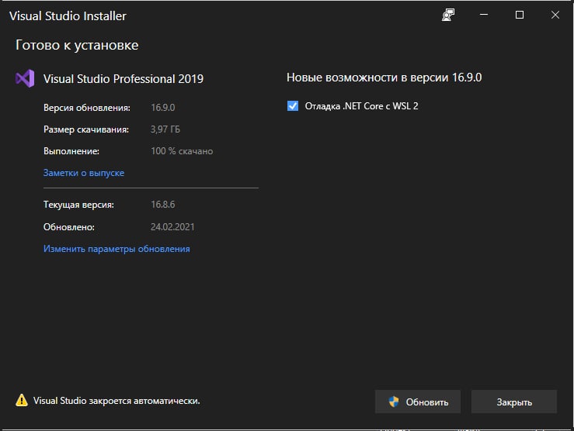574x431 pixels.
Task: Click the download size value 3,97 ГБ
Action: pos(165,129)
